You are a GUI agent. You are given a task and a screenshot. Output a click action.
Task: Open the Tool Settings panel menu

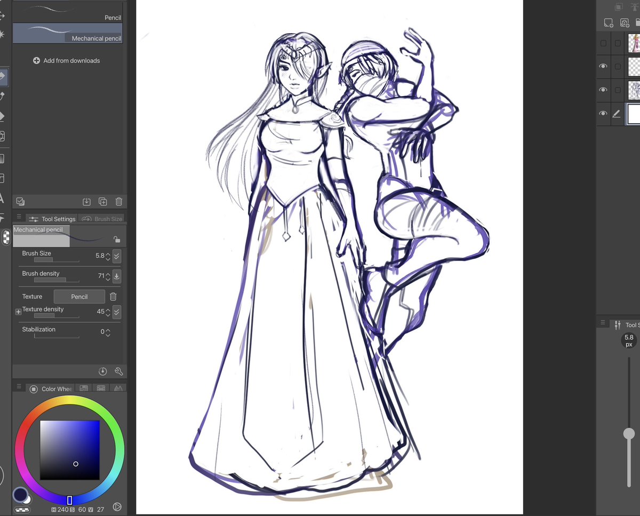(x=19, y=217)
